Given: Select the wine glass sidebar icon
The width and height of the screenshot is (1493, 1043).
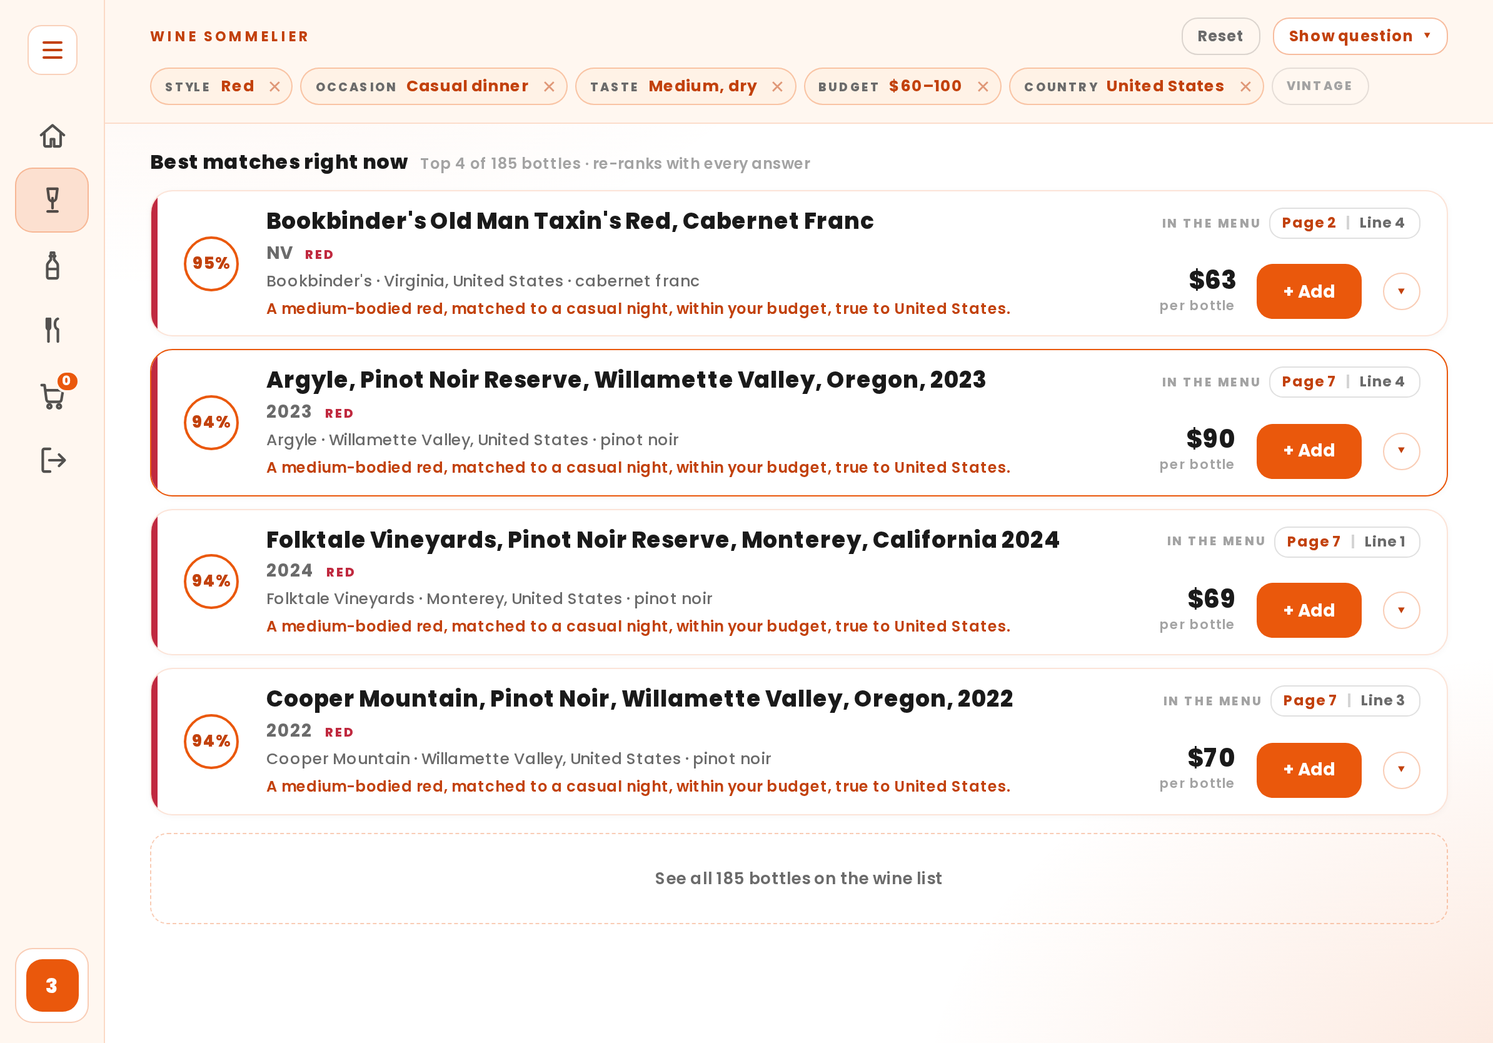Looking at the screenshot, I should coord(52,200).
